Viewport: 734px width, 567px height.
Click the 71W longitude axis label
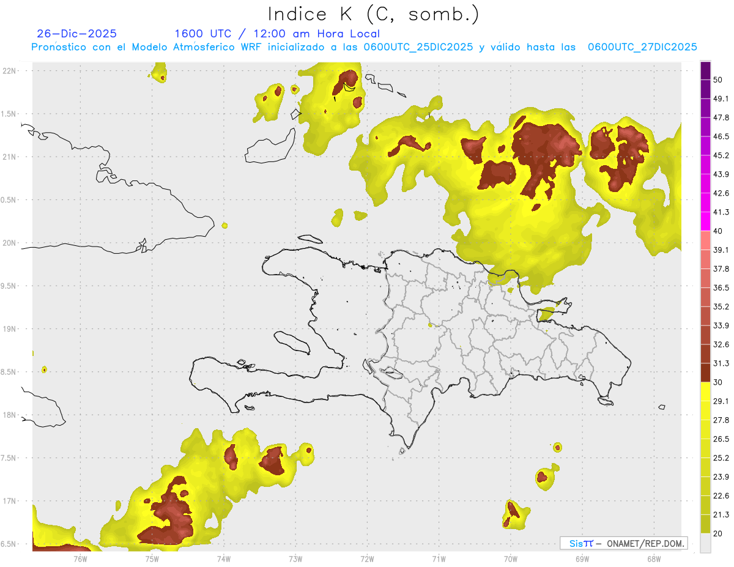point(439,558)
